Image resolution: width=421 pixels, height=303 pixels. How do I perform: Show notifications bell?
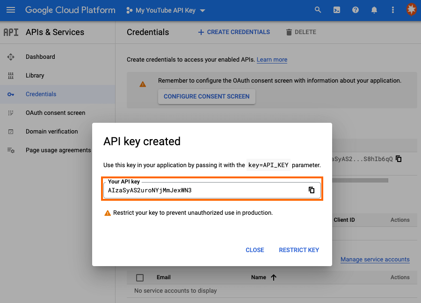click(x=374, y=10)
